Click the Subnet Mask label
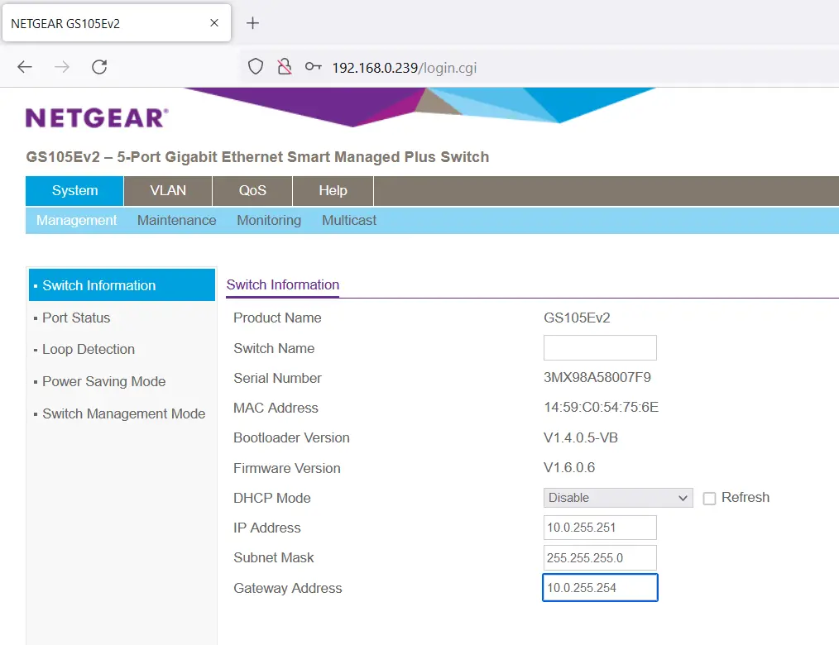839x645 pixels. tap(273, 558)
